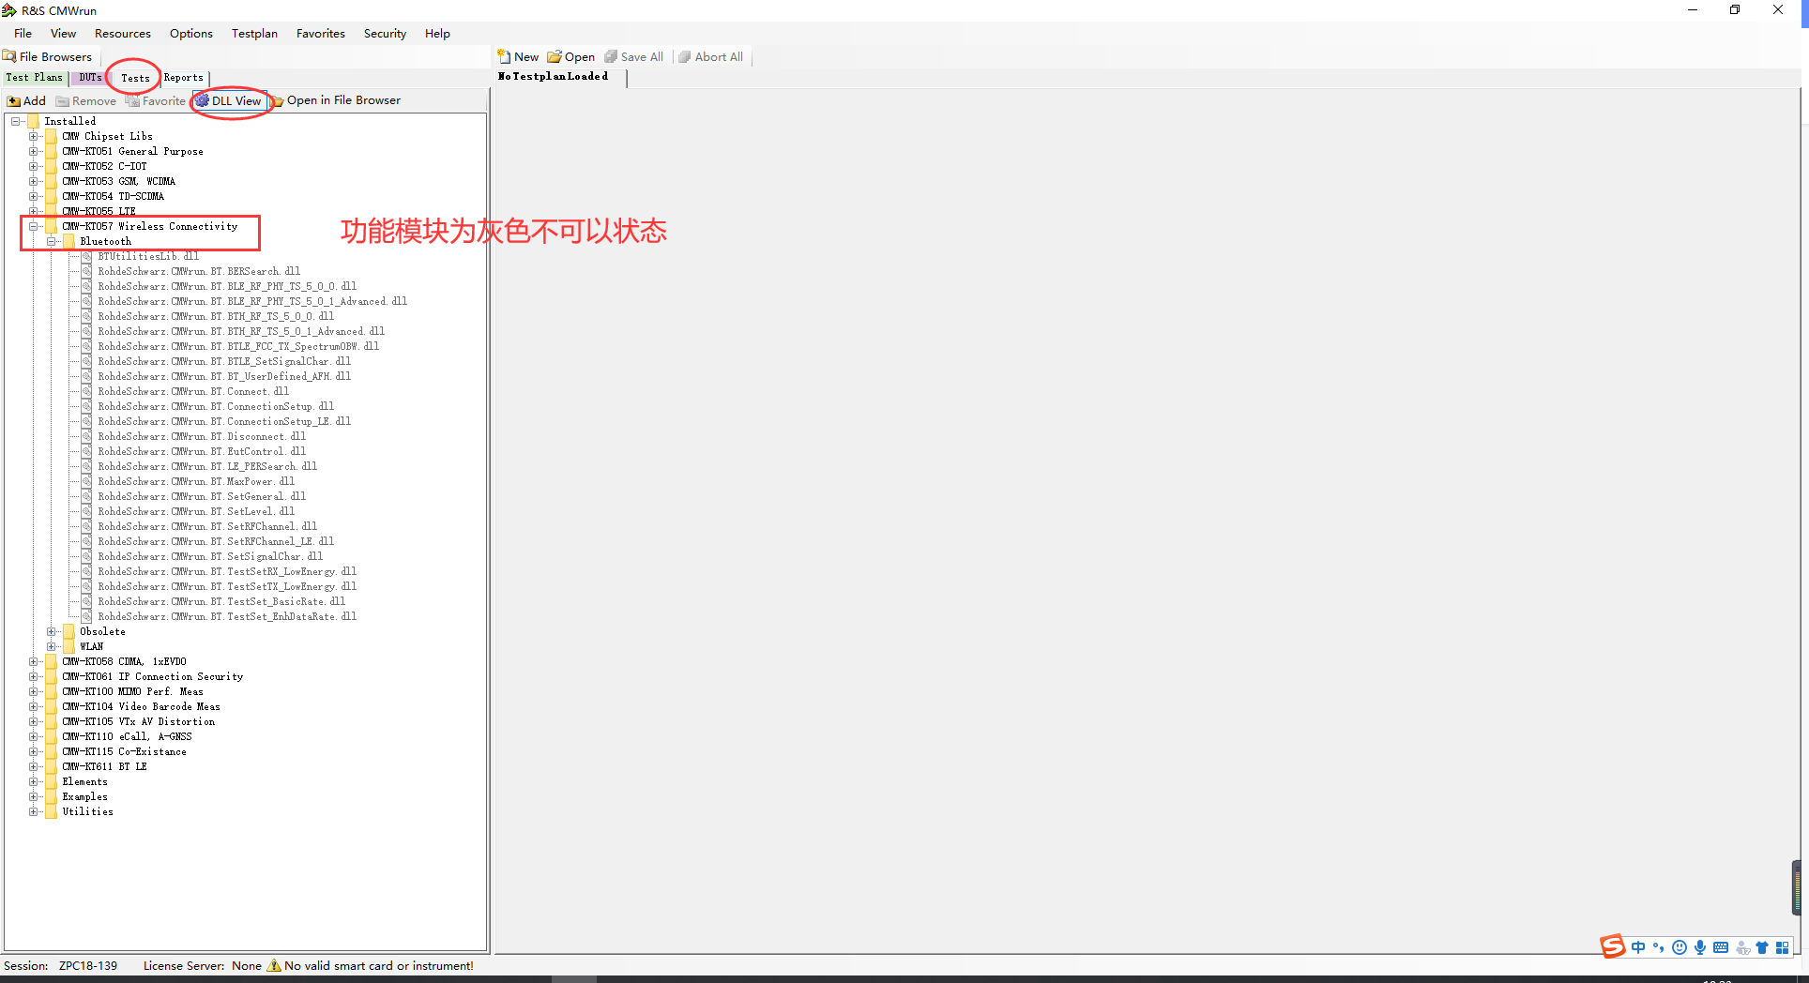This screenshot has height=983, width=1809.
Task: Switch to the Reports tab
Action: (184, 78)
